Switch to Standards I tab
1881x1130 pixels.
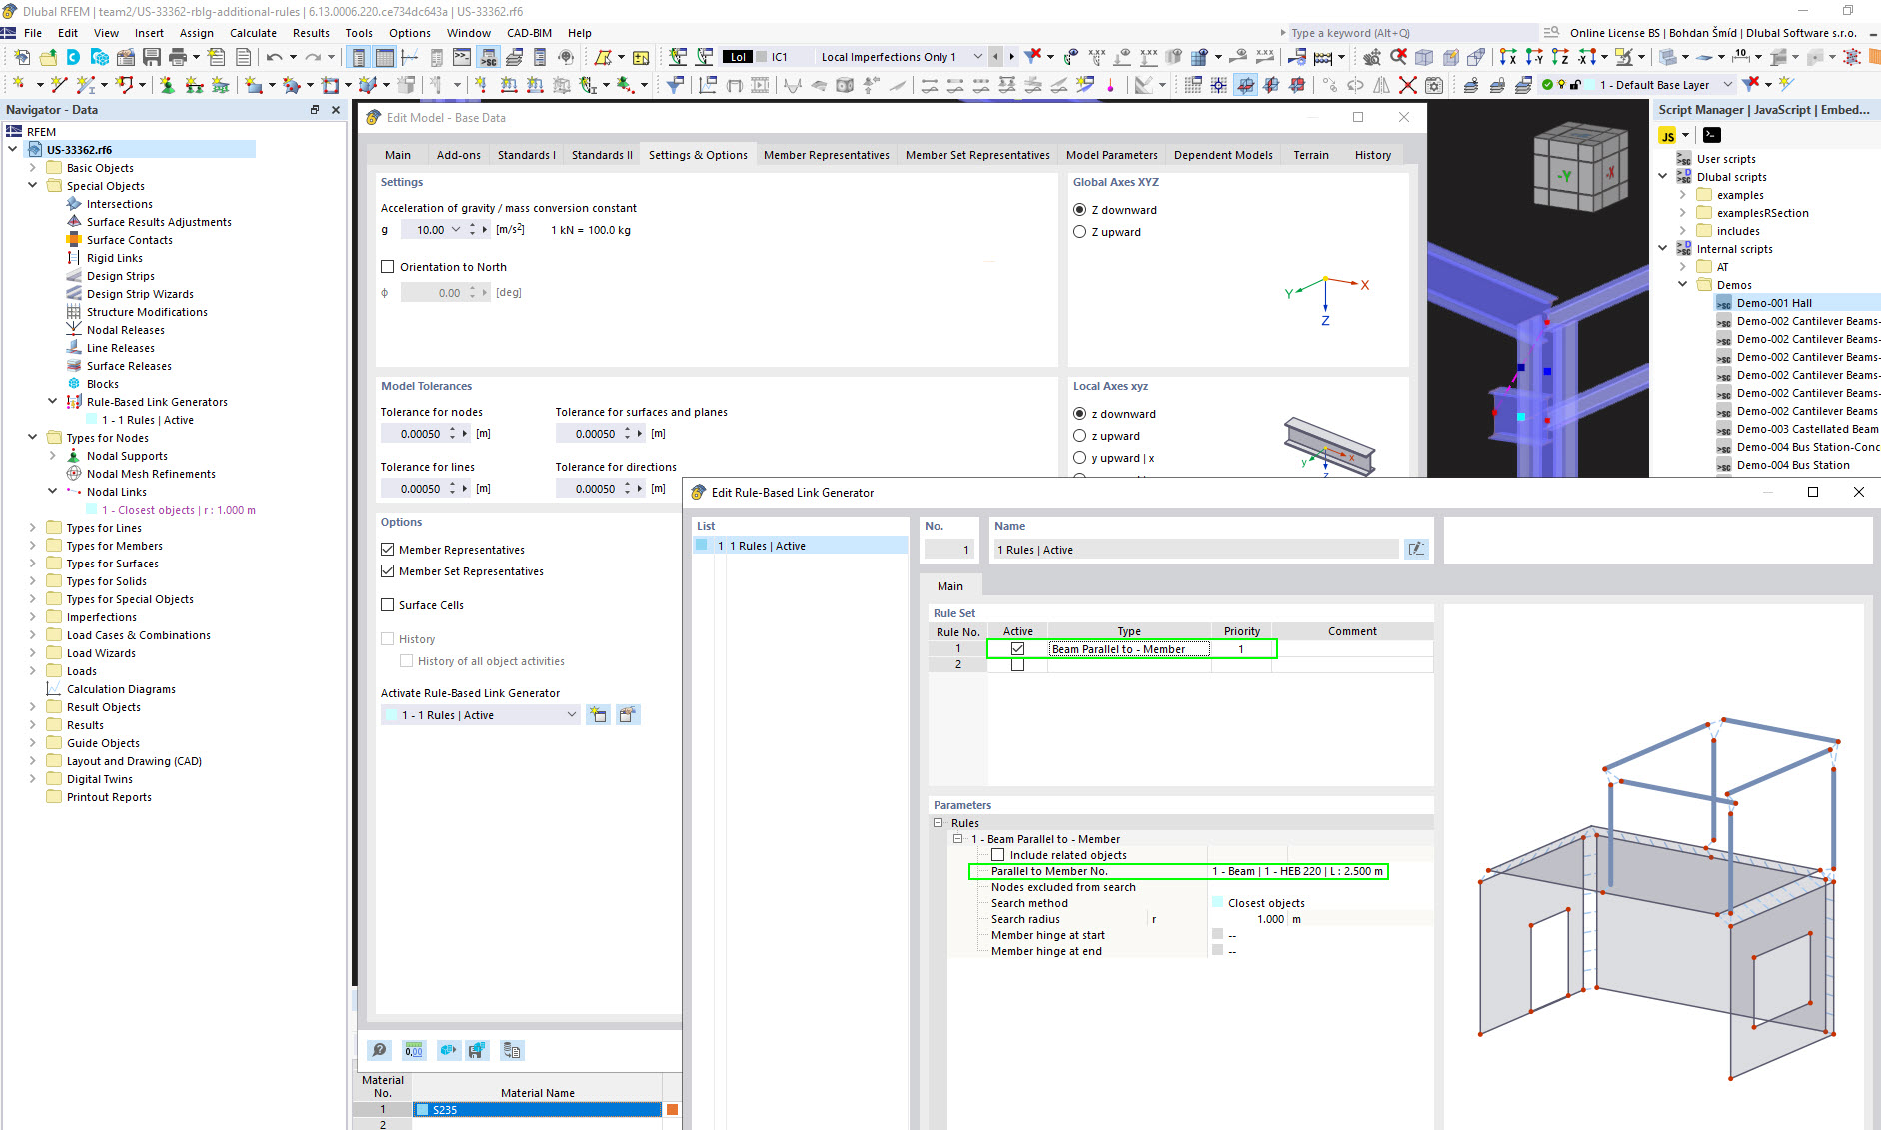pyautogui.click(x=526, y=155)
